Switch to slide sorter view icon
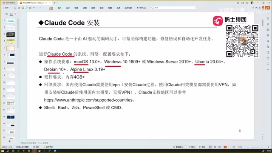This screenshot has width=272, height=153. pos(215,147)
